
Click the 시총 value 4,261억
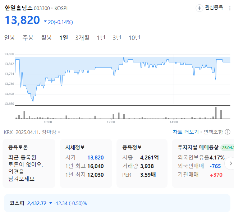point(150,158)
